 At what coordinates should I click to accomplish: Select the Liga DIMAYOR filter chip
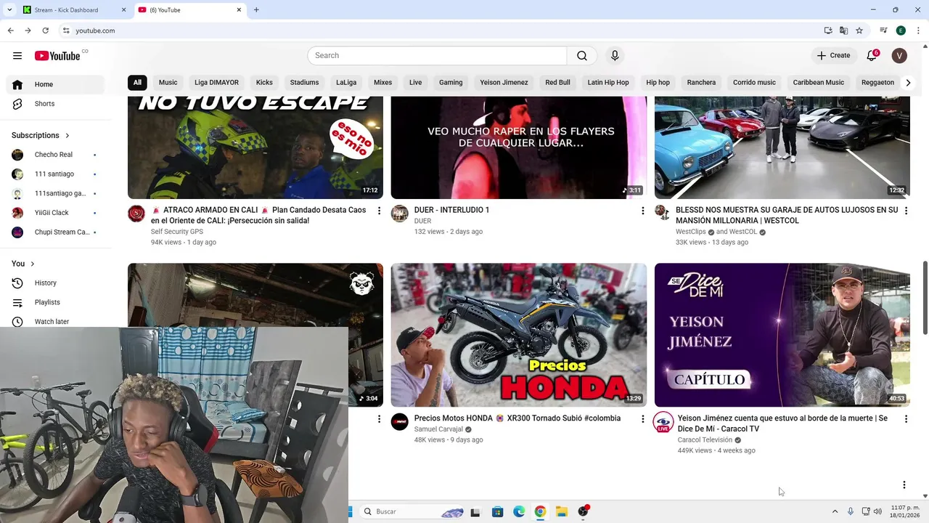216,83
